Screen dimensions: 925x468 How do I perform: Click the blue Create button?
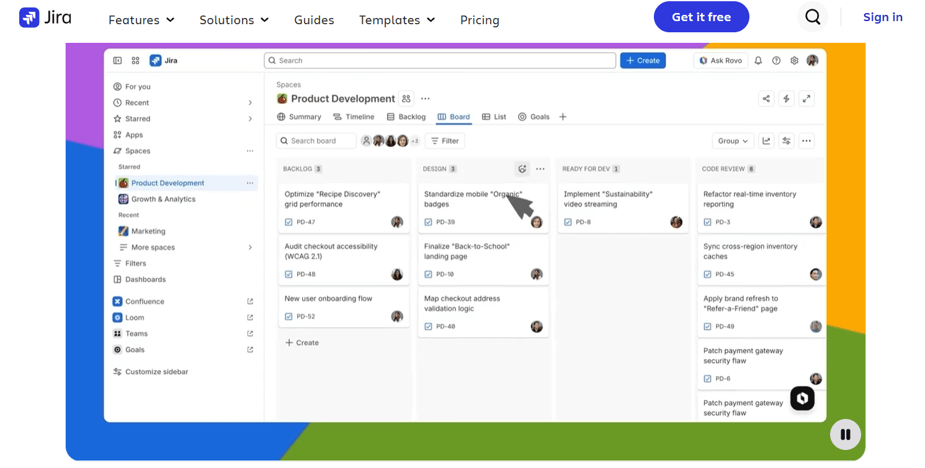[x=643, y=60]
